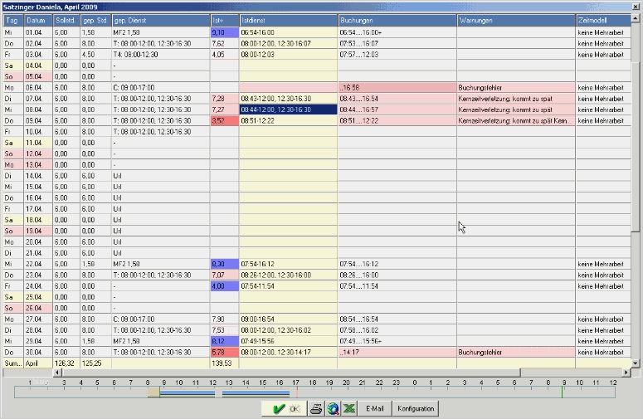This screenshot has height=419, width=643.
Task: Select the Url entry on 14.04. row
Action: tap(160, 176)
